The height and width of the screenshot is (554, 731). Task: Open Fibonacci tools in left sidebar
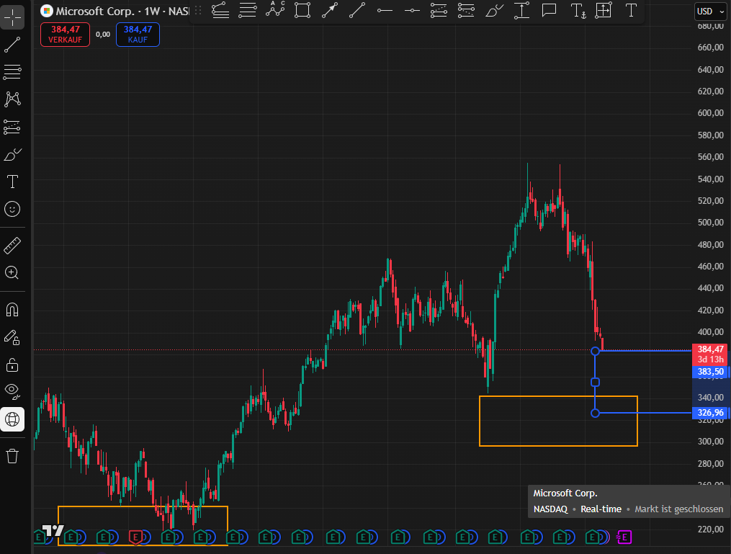point(12,72)
